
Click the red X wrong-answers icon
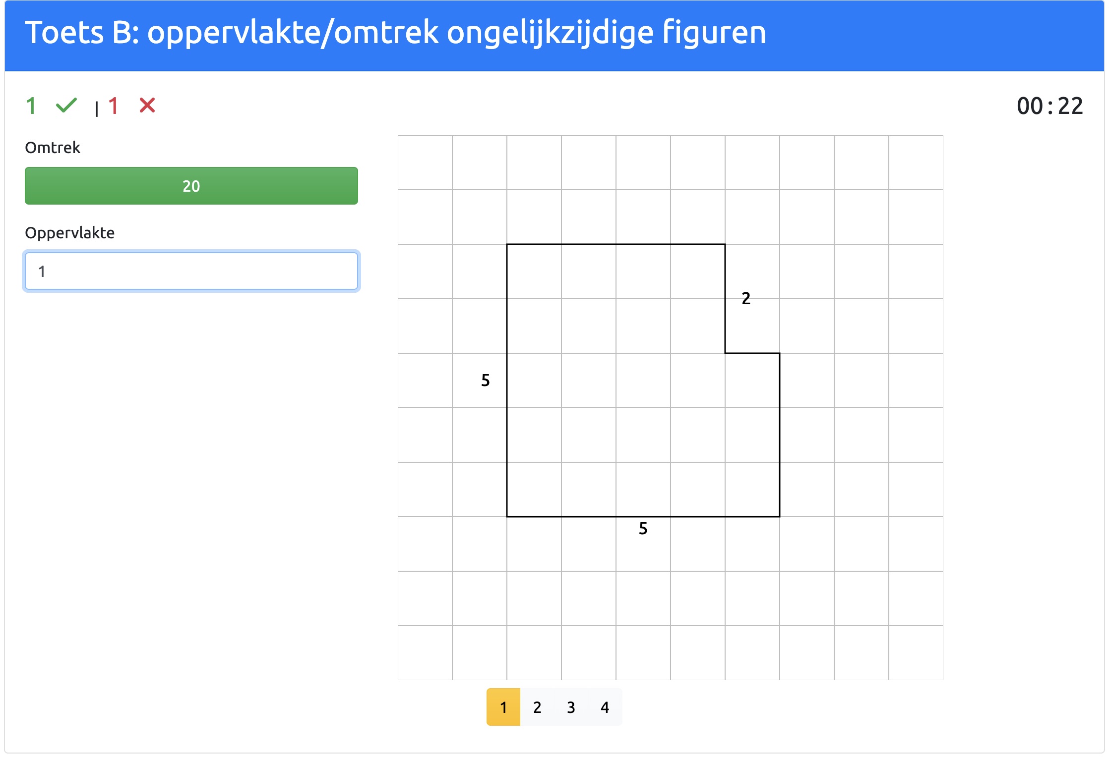(x=147, y=106)
